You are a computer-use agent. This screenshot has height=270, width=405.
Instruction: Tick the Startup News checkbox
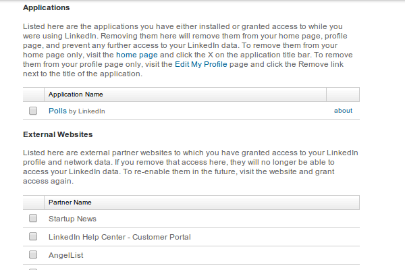[33, 218]
